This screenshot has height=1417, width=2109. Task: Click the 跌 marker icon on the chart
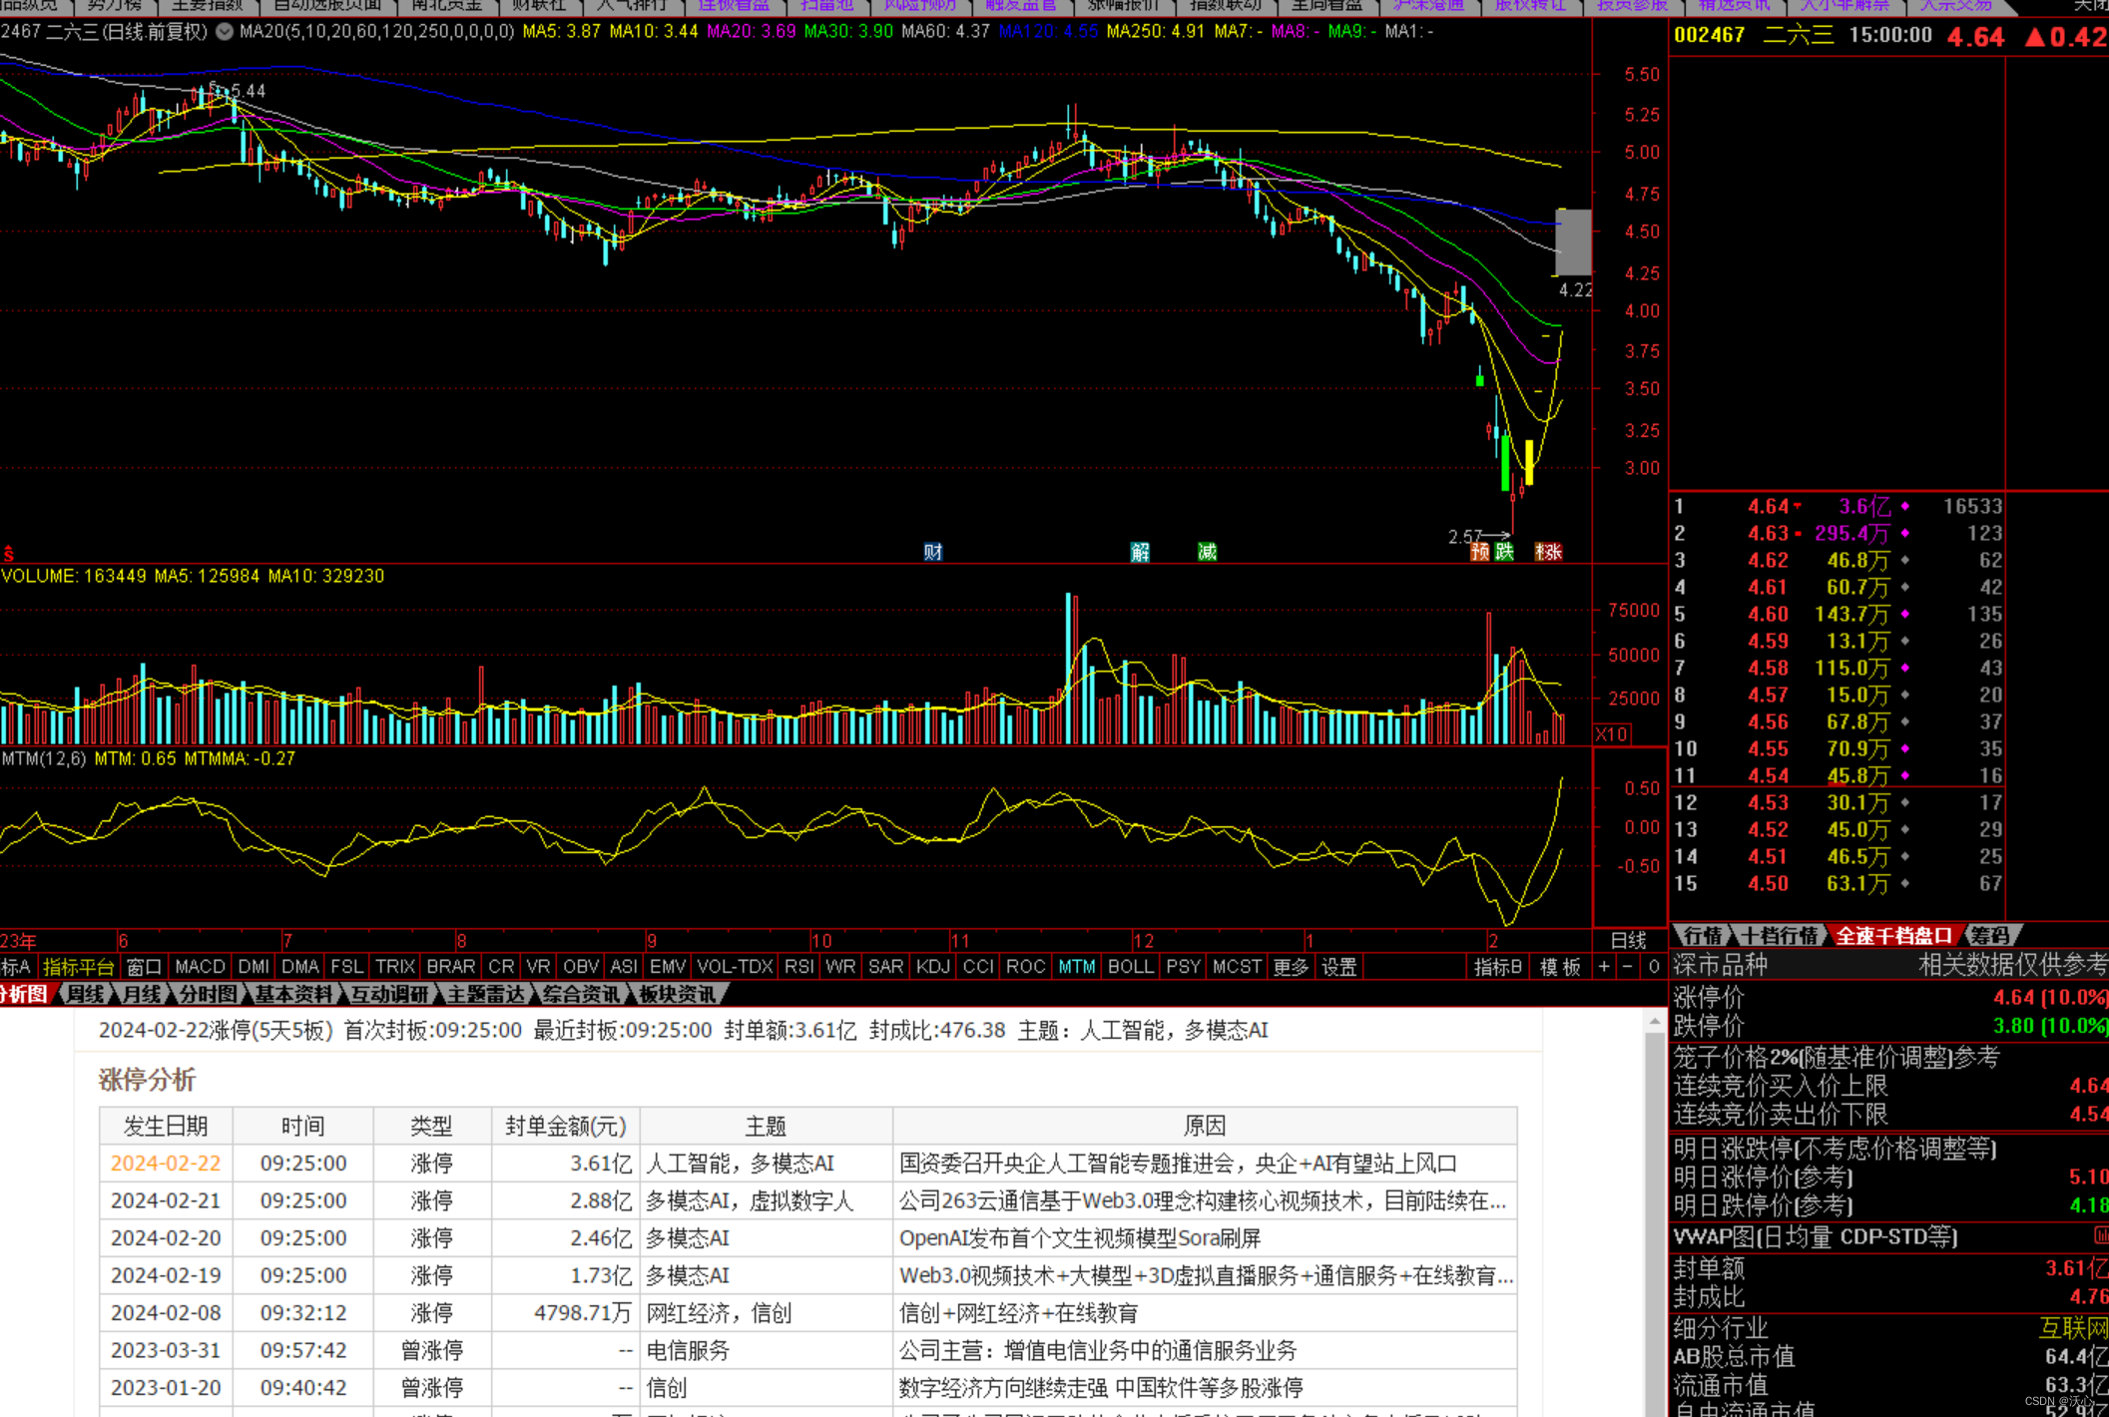click(1504, 552)
